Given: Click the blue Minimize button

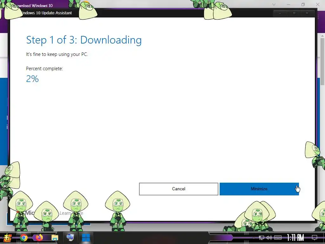Looking at the screenshot, I should (259, 189).
